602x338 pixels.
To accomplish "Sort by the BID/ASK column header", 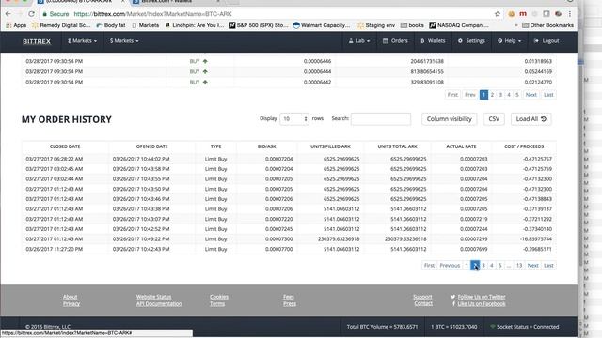I will tap(267, 146).
